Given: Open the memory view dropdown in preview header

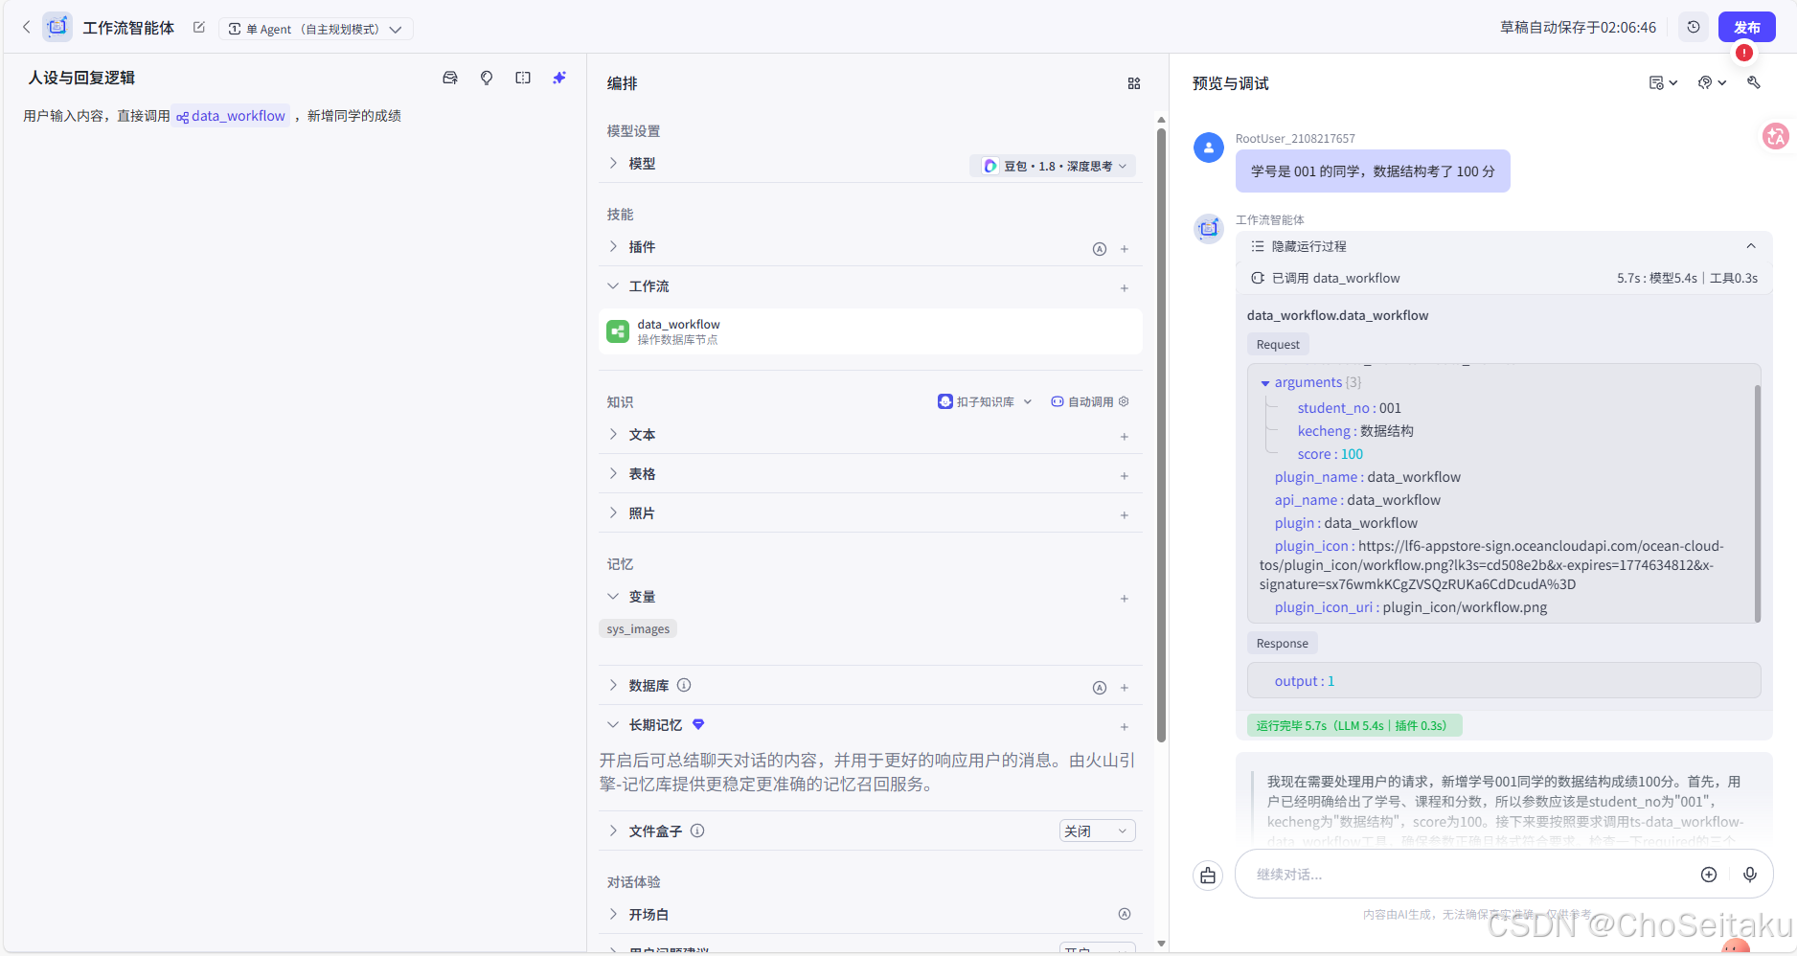Looking at the screenshot, I should pyautogui.click(x=1663, y=83).
